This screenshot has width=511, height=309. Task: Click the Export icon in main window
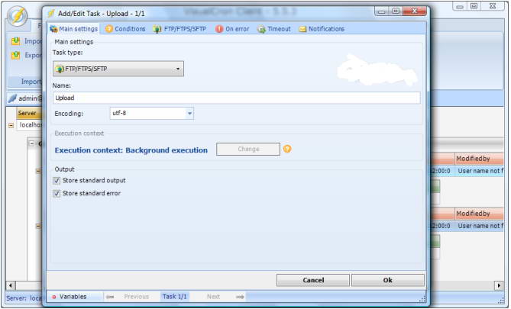click(15, 55)
